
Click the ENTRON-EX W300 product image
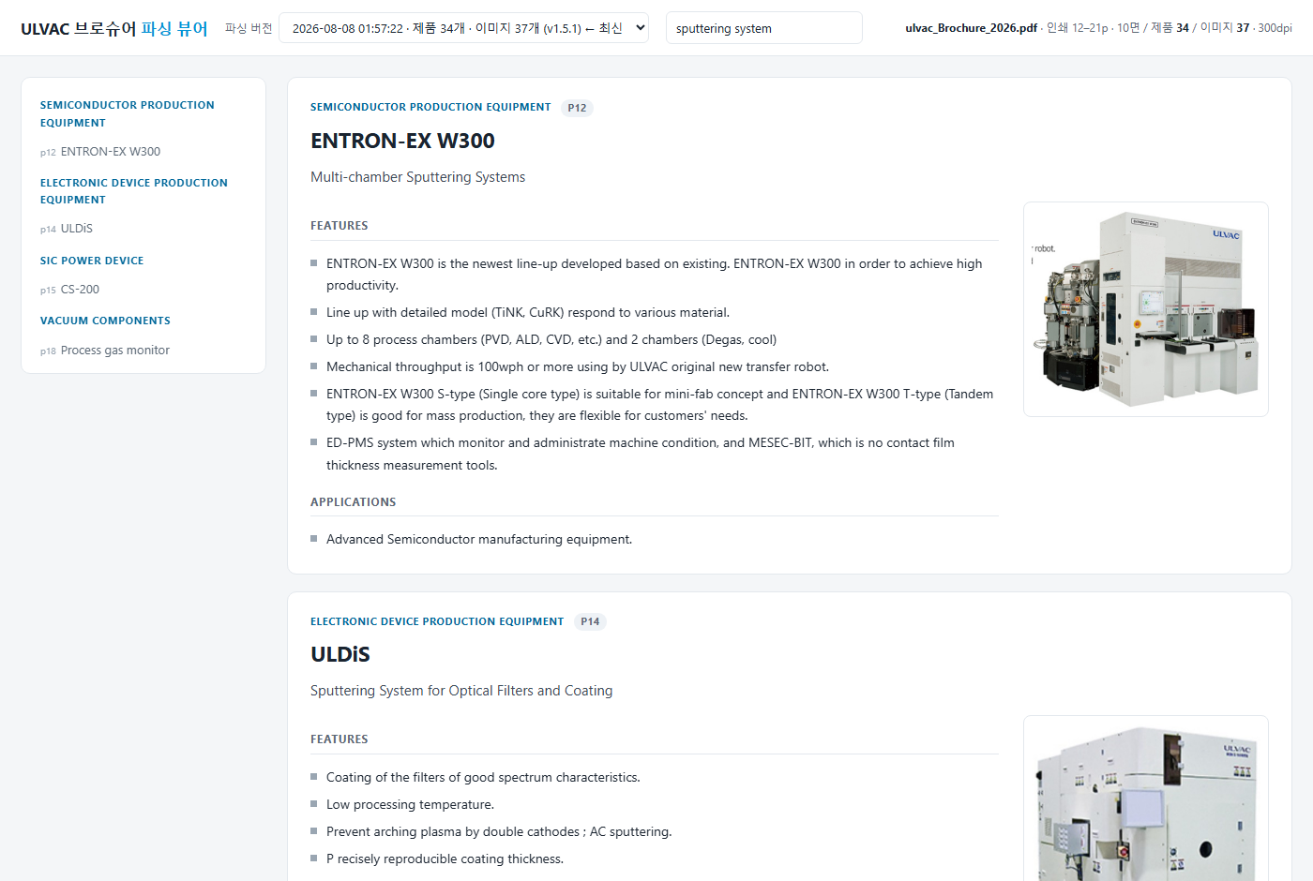coord(1146,309)
